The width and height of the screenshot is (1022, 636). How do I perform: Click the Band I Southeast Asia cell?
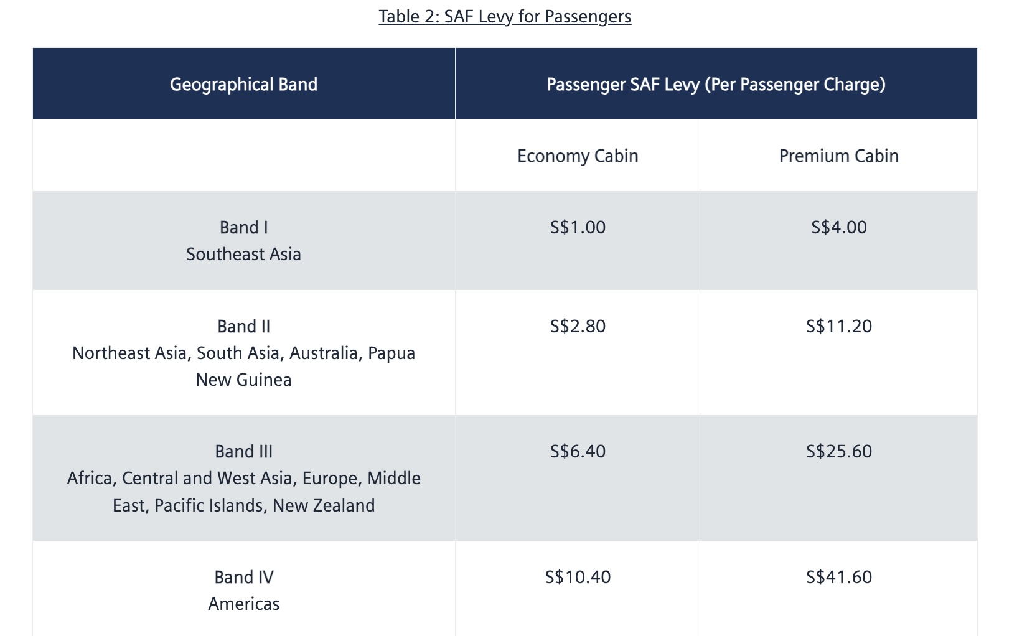244,240
